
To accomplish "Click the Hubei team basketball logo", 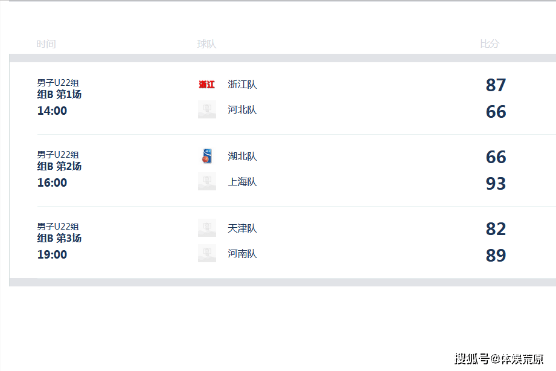I will pyautogui.click(x=206, y=156).
